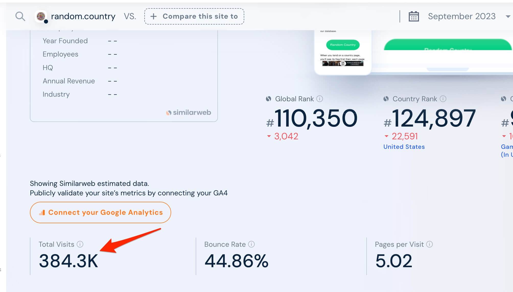The image size is (513, 292).
Task: Open Country Rank info tooltip icon
Action: click(x=443, y=99)
